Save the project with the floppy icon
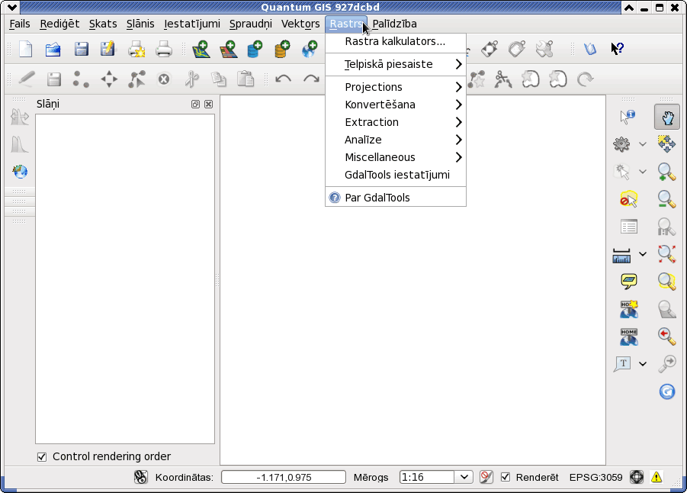 click(82, 49)
